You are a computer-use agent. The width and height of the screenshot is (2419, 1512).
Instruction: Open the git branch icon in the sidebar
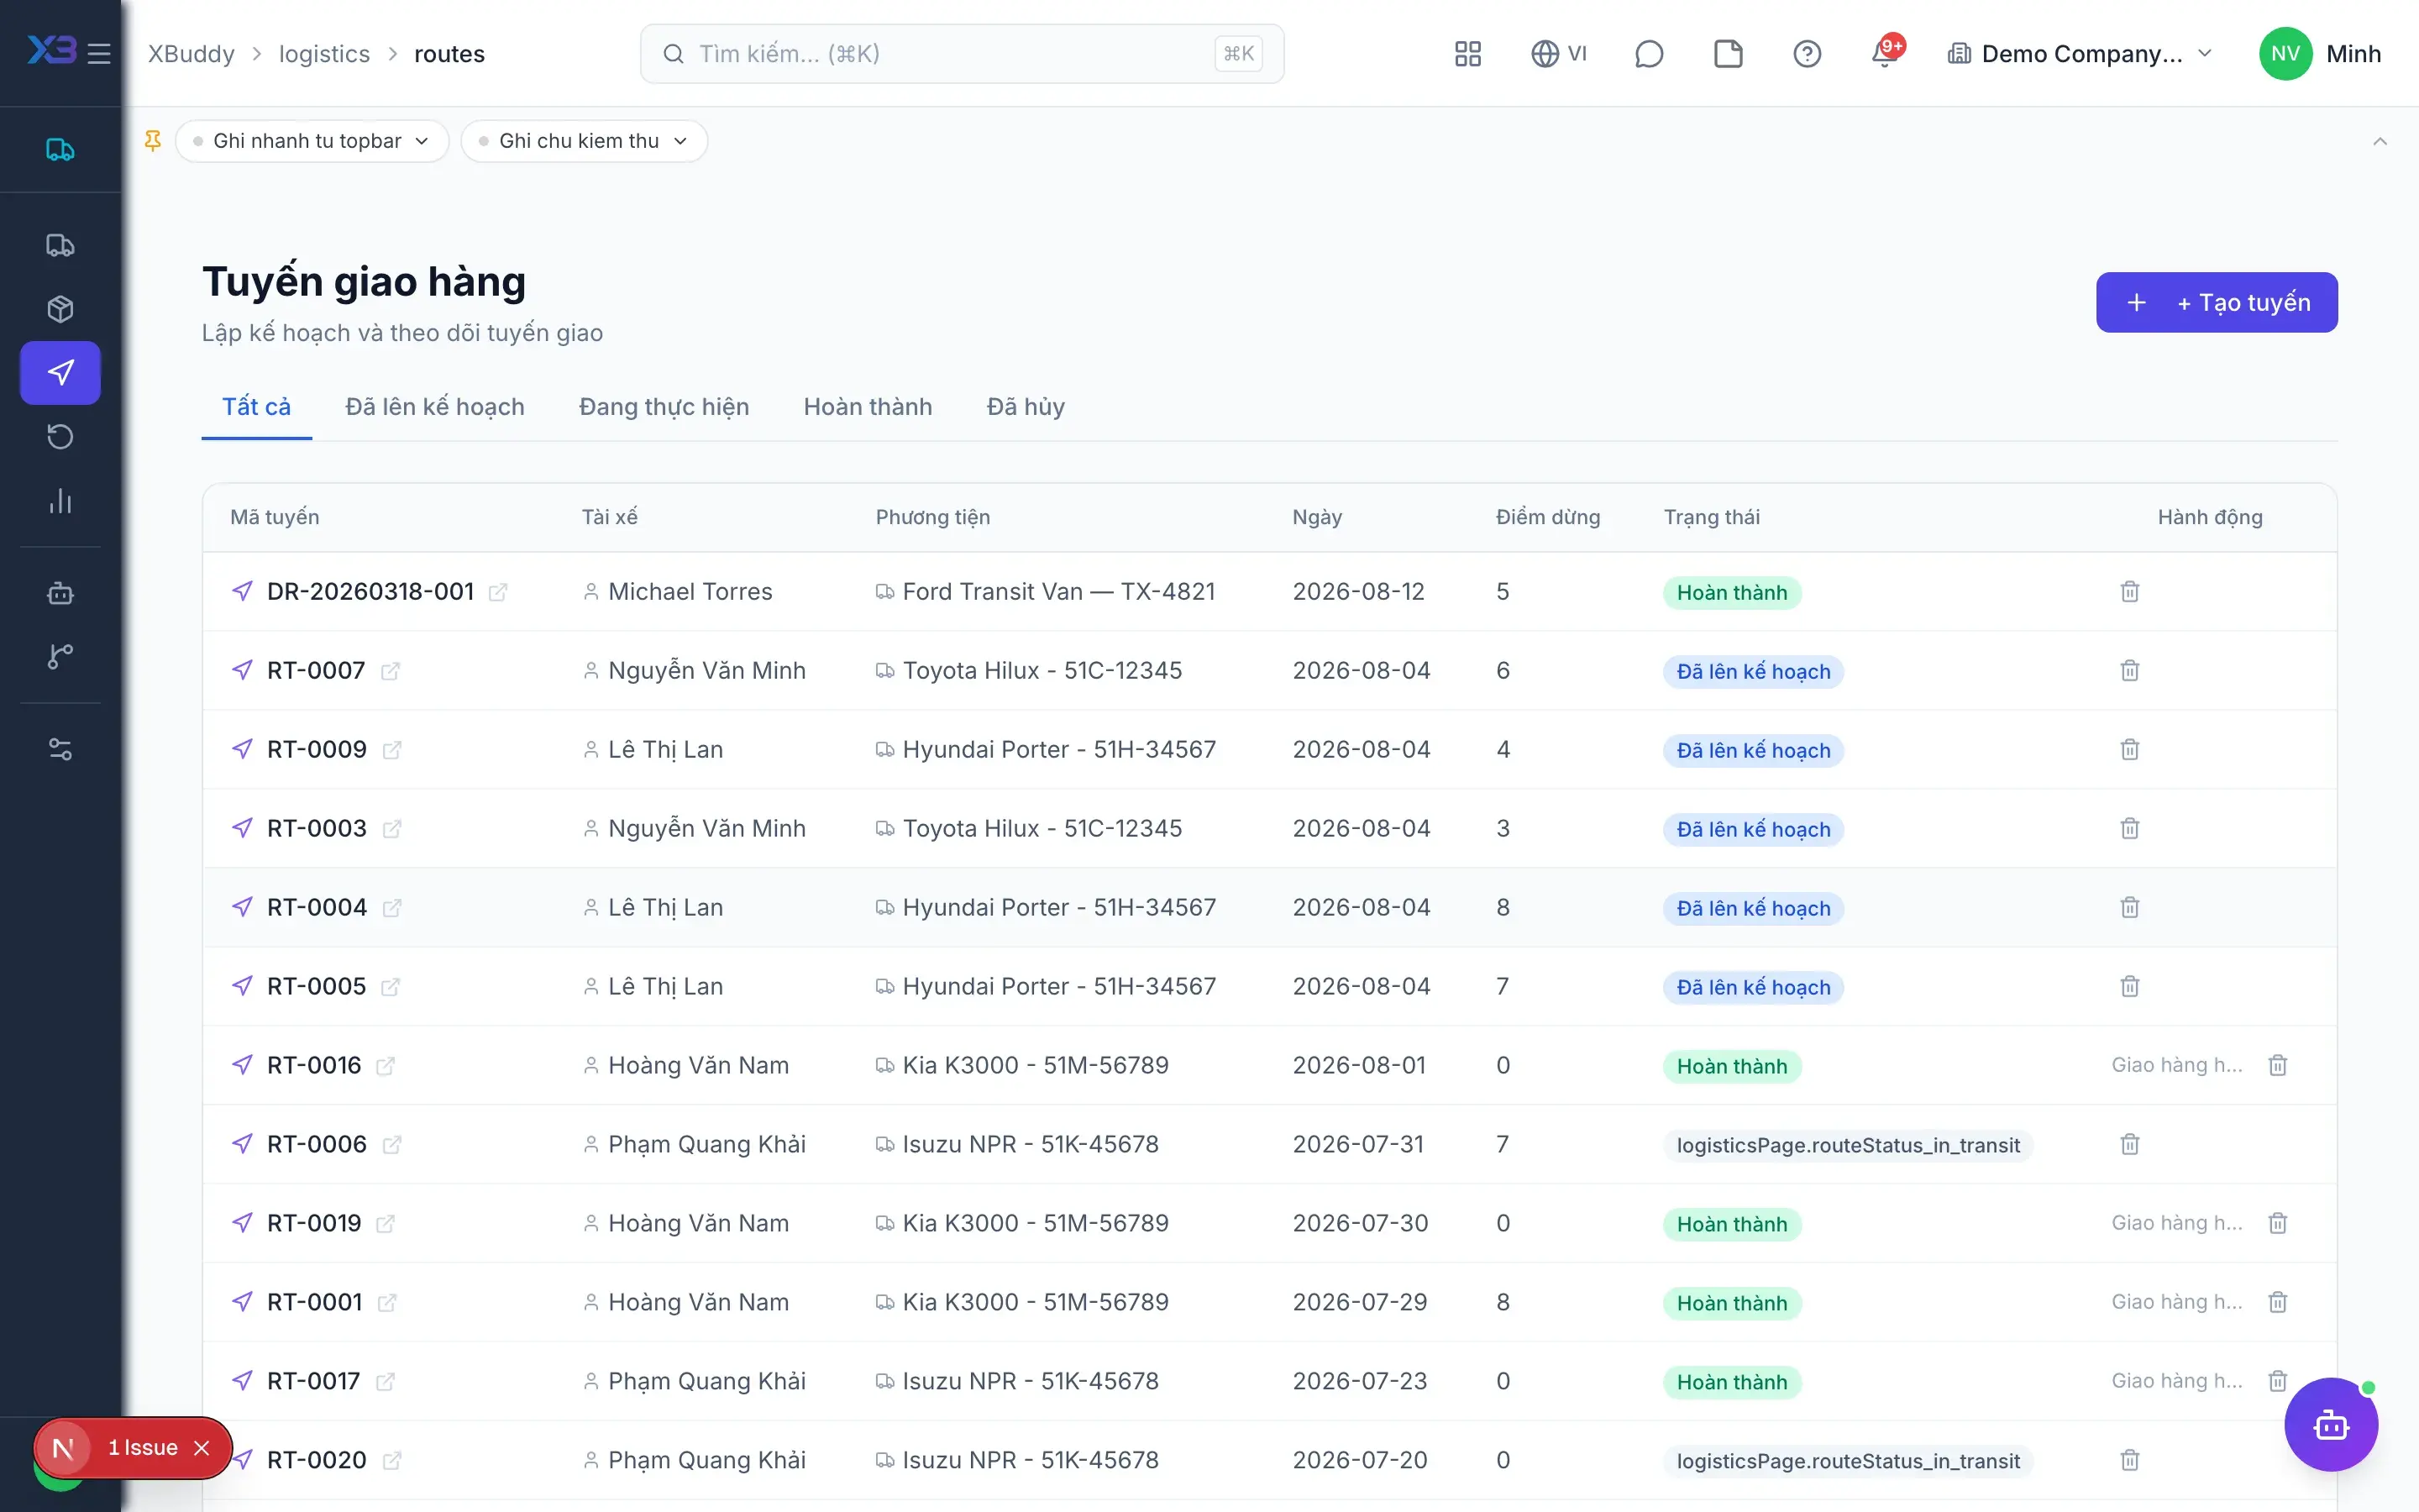click(x=60, y=656)
